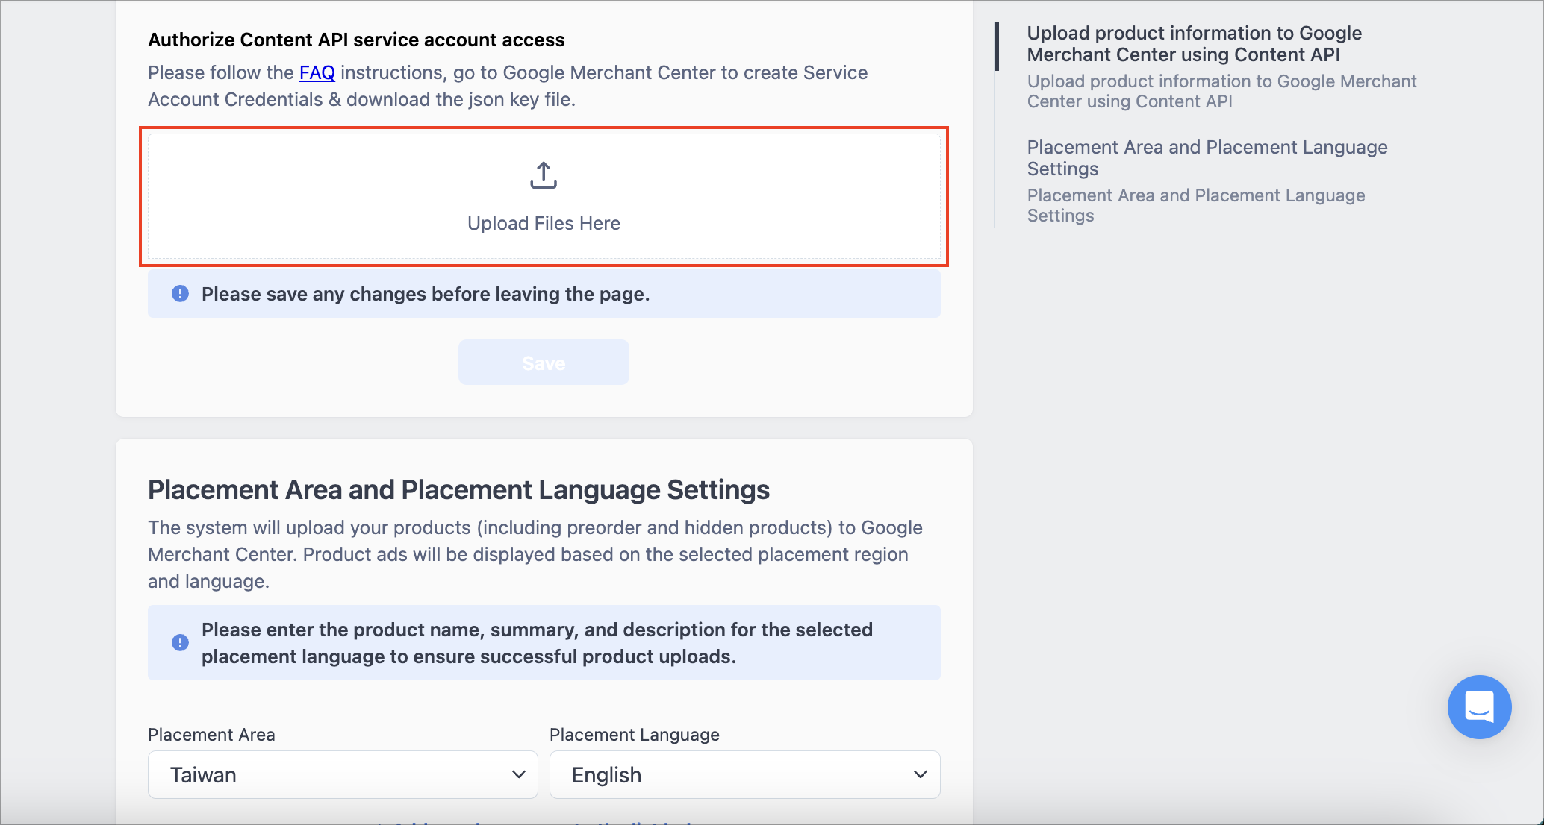1544x825 pixels.
Task: Click the Placement Area field label
Action: 211,735
